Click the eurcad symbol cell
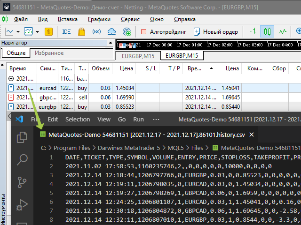301x225 pixels. (48, 88)
